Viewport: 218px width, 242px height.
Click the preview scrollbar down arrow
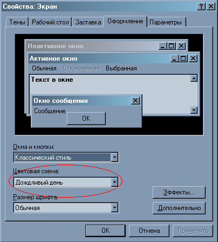(194, 110)
